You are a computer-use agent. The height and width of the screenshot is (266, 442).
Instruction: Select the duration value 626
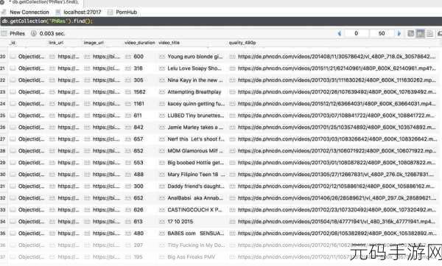(x=138, y=210)
